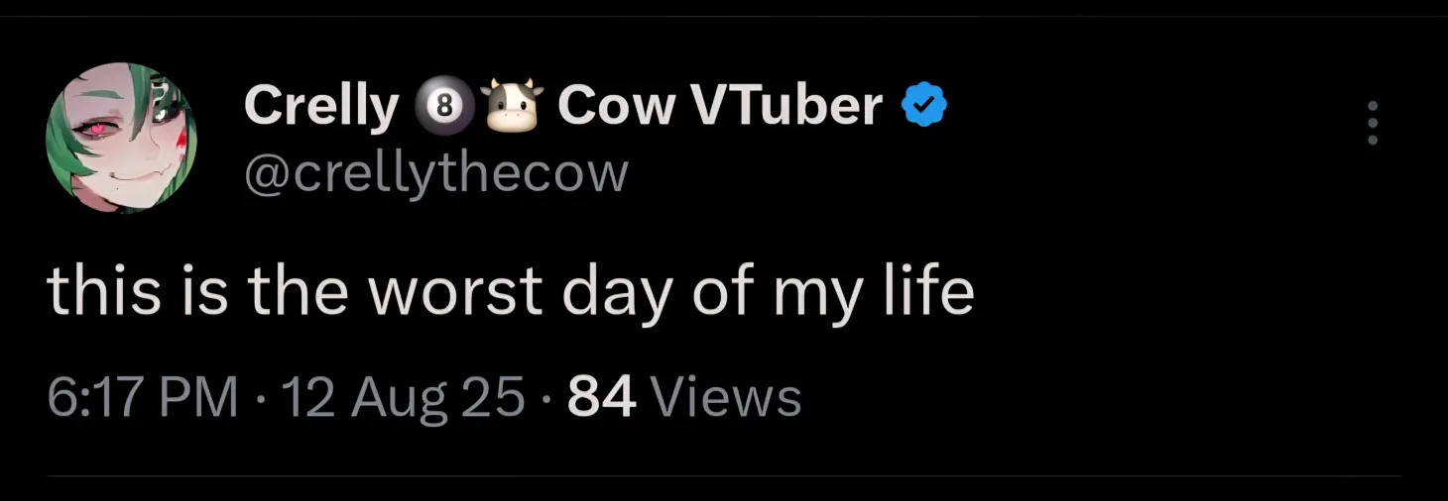
Task: Click the 6:17 PM timestamp
Action: pyautogui.click(x=142, y=398)
